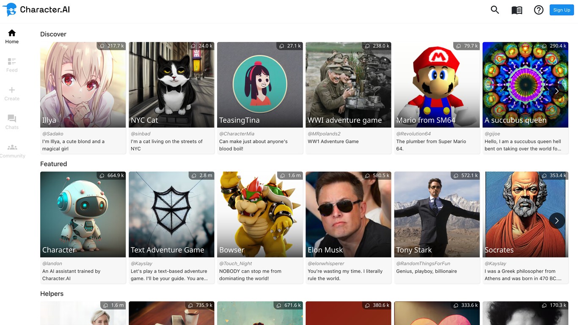Select the Mario from SM64 card
578x325 pixels.
(x=437, y=85)
